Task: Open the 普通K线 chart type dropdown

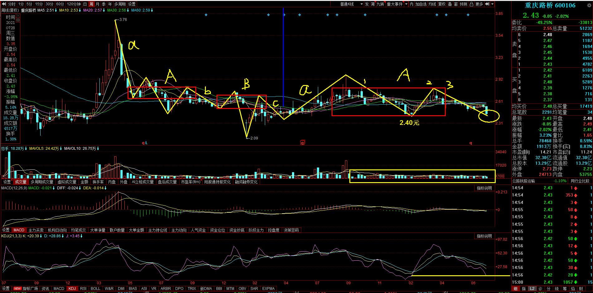Action: [x=351, y=4]
